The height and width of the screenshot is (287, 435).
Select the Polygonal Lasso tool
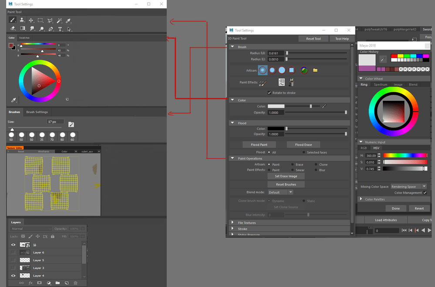click(50, 20)
